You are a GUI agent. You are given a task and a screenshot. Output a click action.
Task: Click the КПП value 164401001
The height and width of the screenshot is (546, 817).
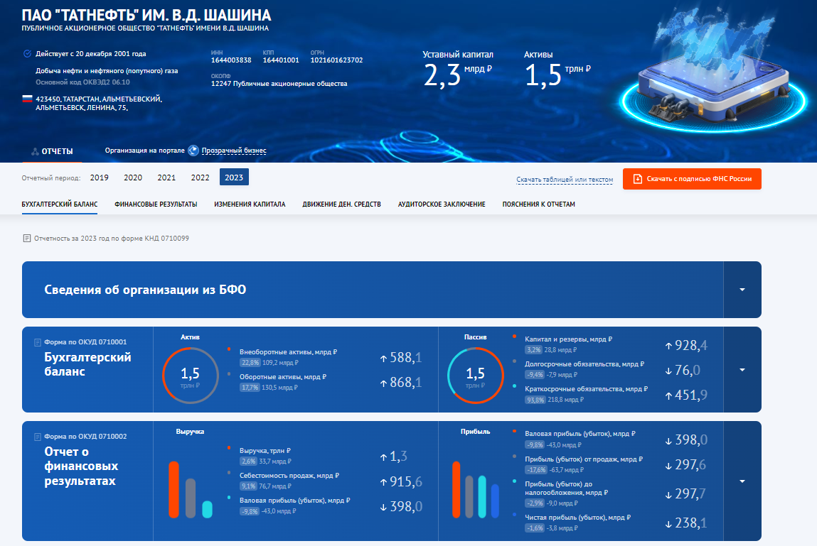pos(281,60)
